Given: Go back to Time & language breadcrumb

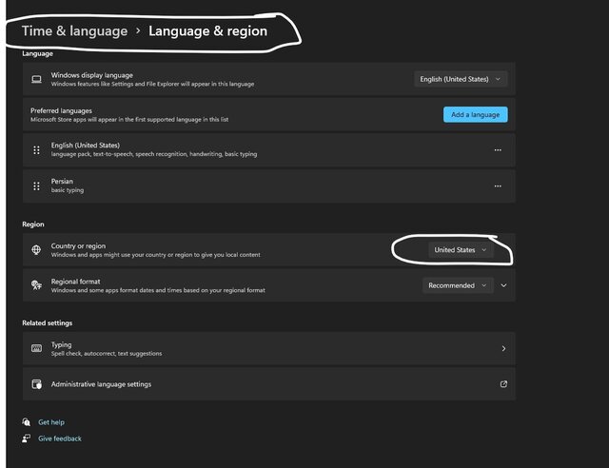Looking at the screenshot, I should tap(74, 31).
